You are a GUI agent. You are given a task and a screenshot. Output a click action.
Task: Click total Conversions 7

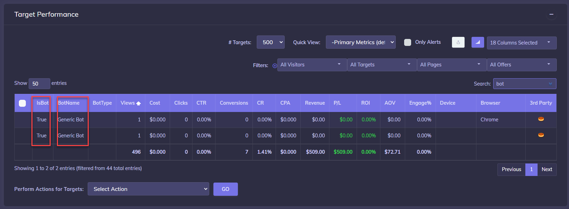(247, 152)
